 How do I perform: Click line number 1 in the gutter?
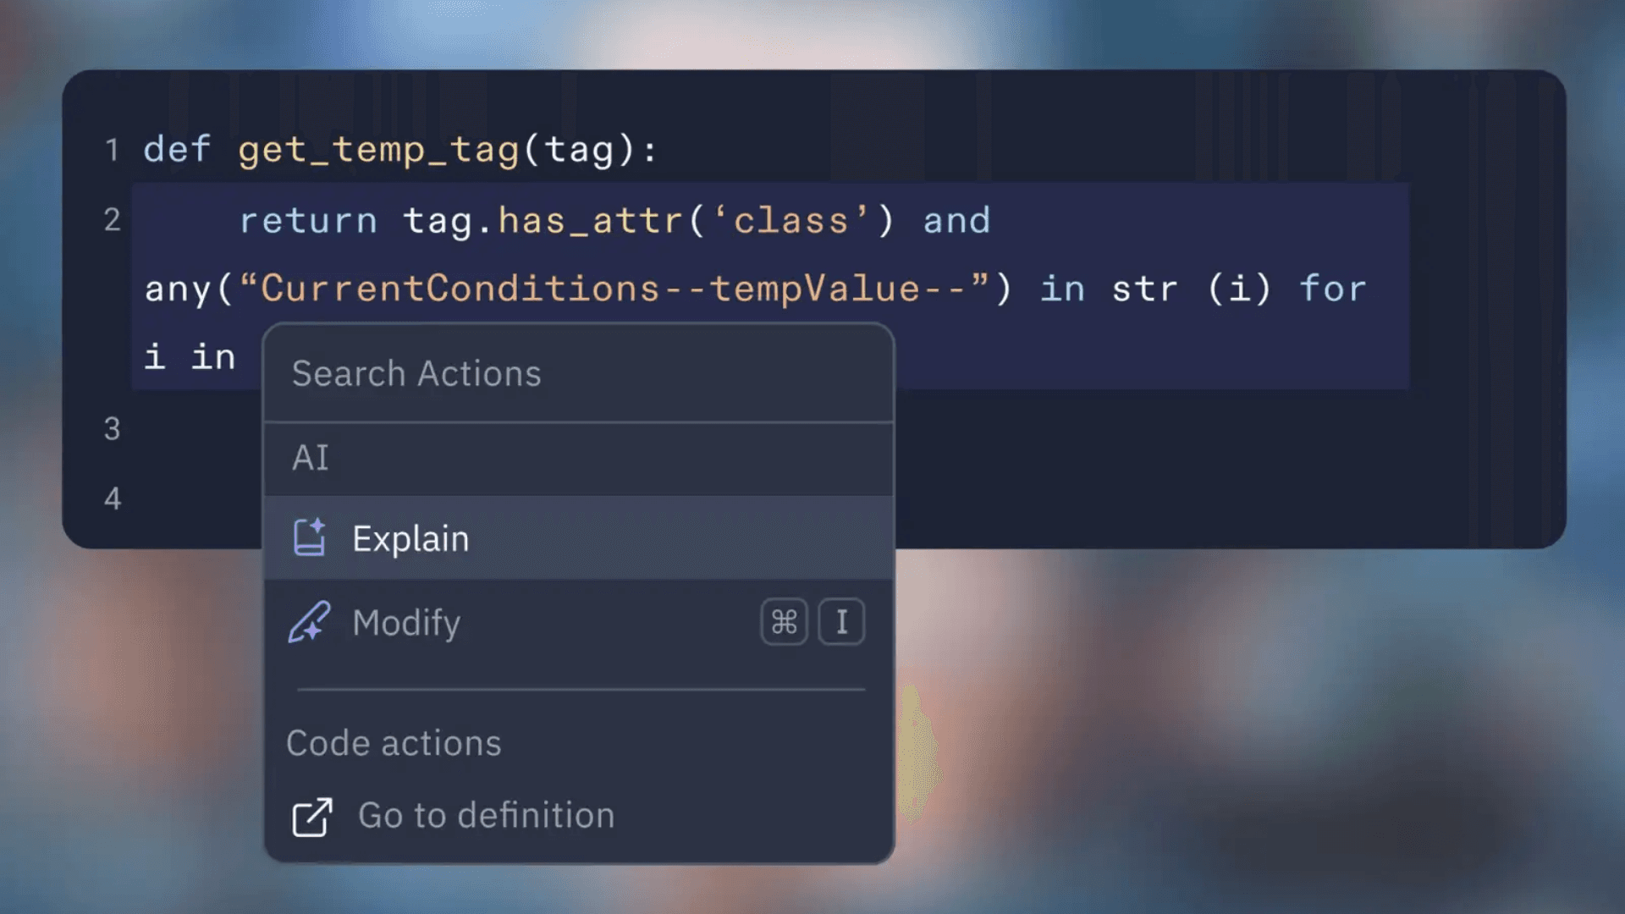tap(112, 150)
